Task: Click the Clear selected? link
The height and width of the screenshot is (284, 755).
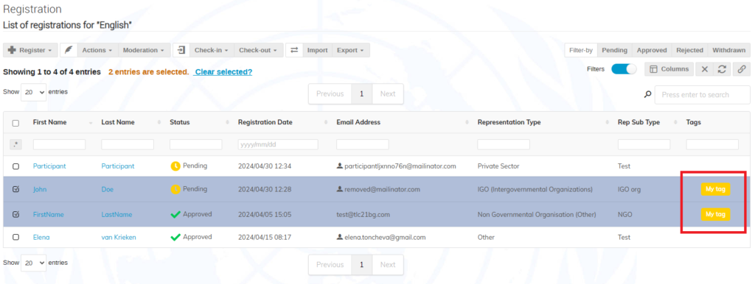Action: pos(223,71)
